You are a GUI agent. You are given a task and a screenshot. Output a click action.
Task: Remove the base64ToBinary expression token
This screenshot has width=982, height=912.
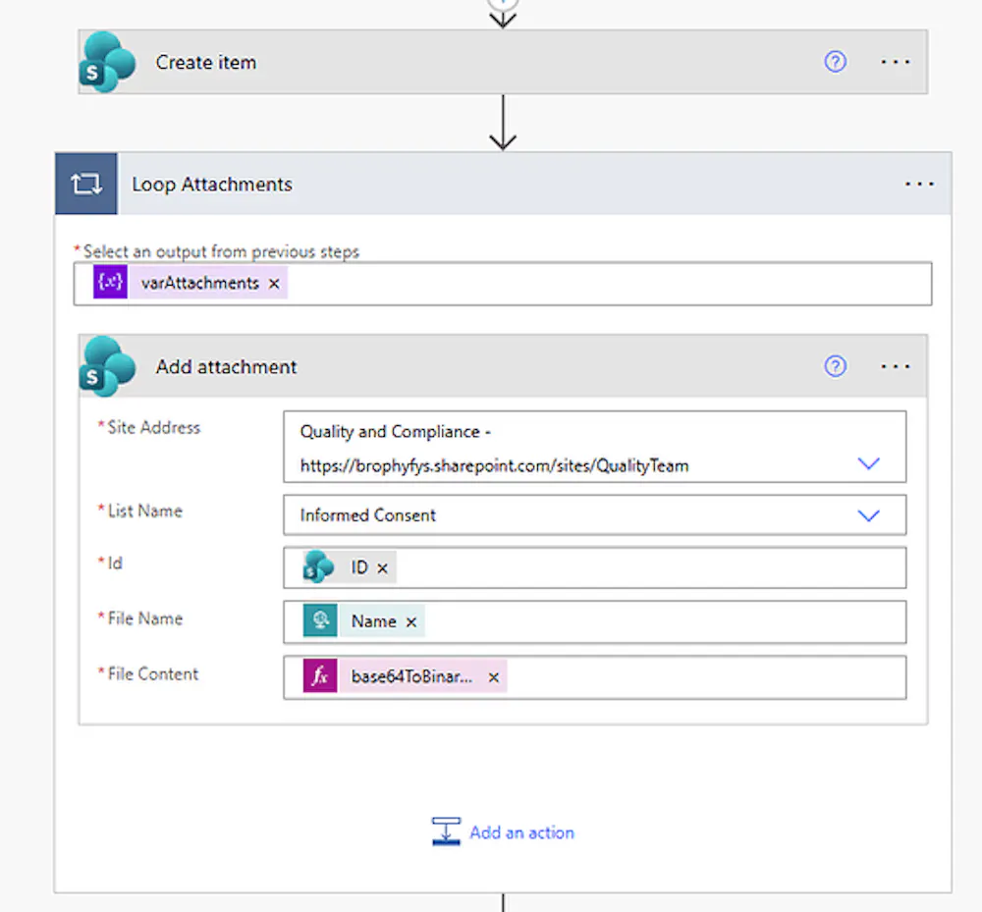click(x=494, y=677)
